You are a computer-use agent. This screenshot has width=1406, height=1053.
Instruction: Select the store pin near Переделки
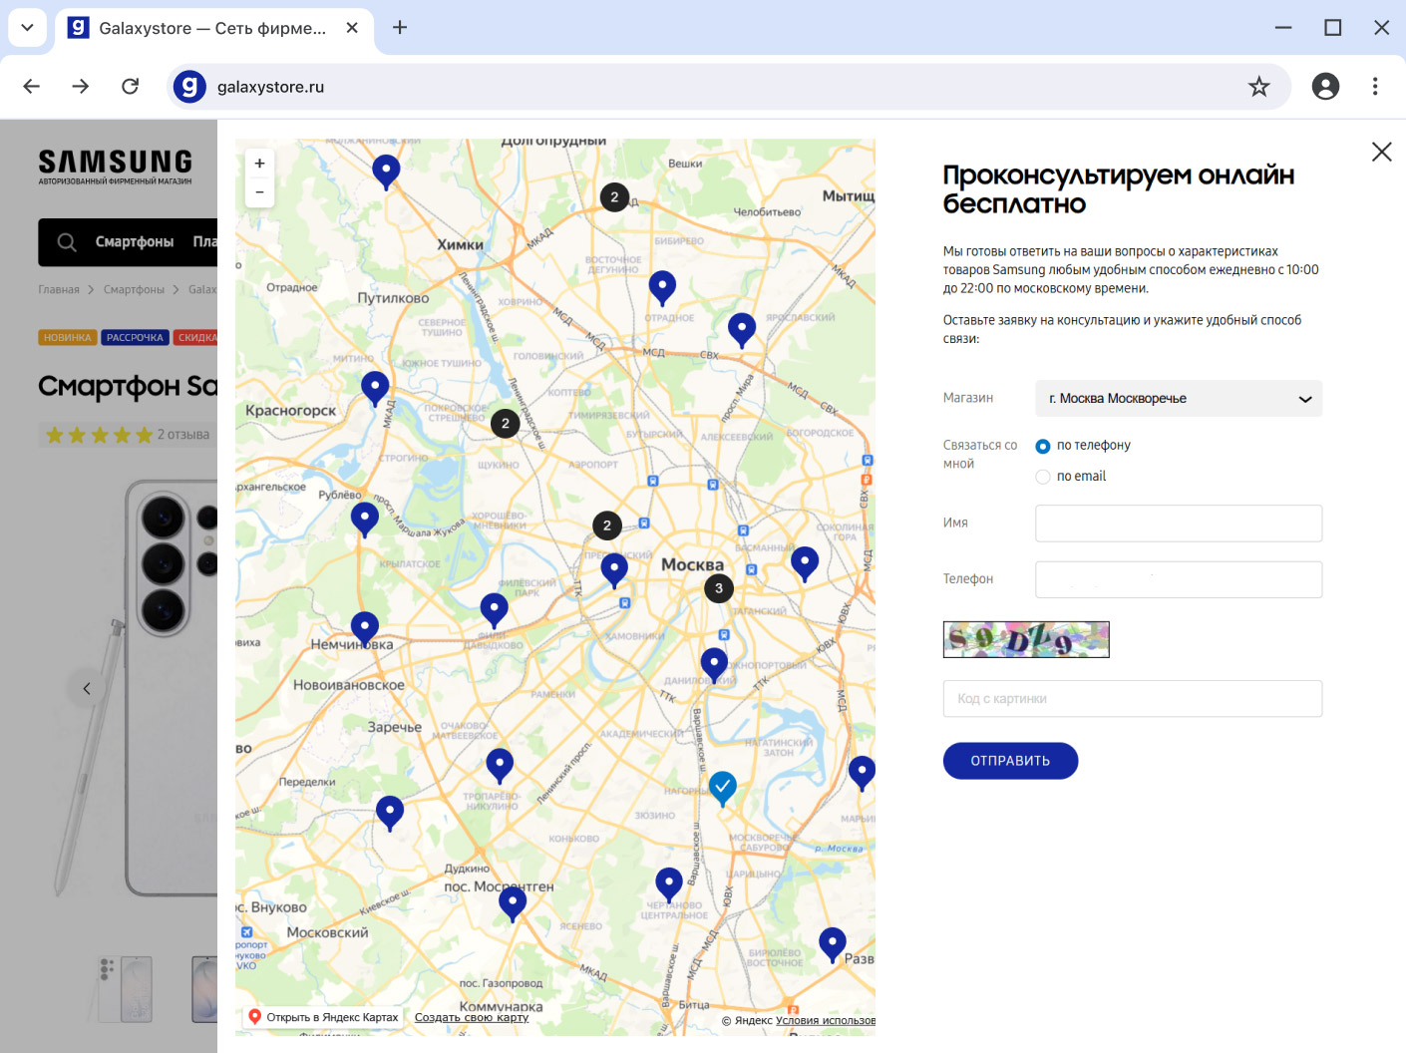click(x=390, y=814)
